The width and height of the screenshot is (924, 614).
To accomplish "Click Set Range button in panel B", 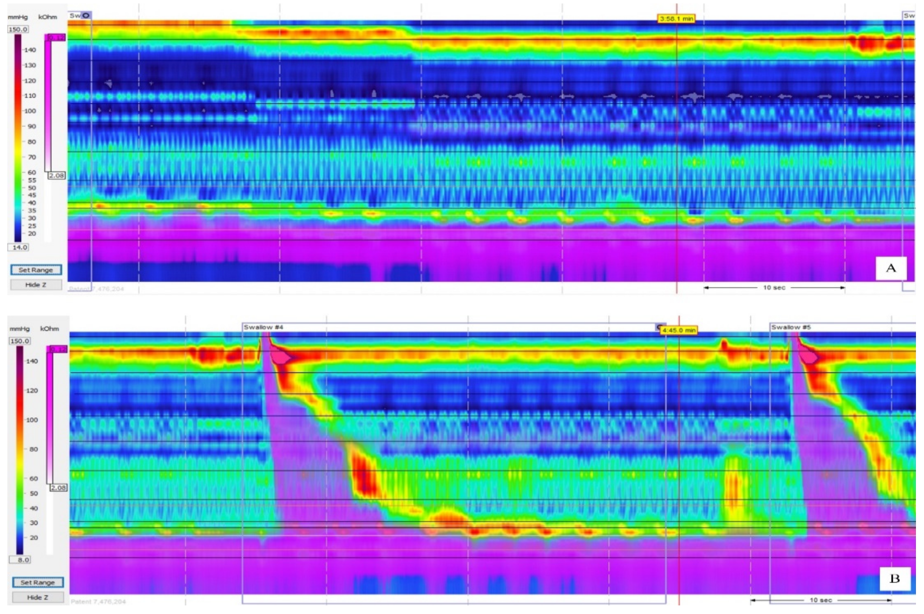I will (x=38, y=582).
